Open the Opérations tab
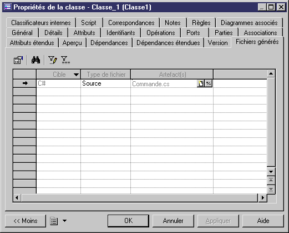 (x=160, y=33)
